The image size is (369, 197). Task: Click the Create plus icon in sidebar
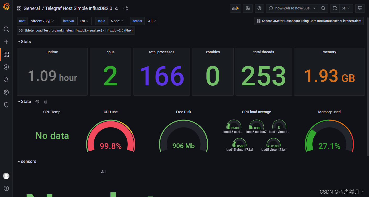click(6, 42)
